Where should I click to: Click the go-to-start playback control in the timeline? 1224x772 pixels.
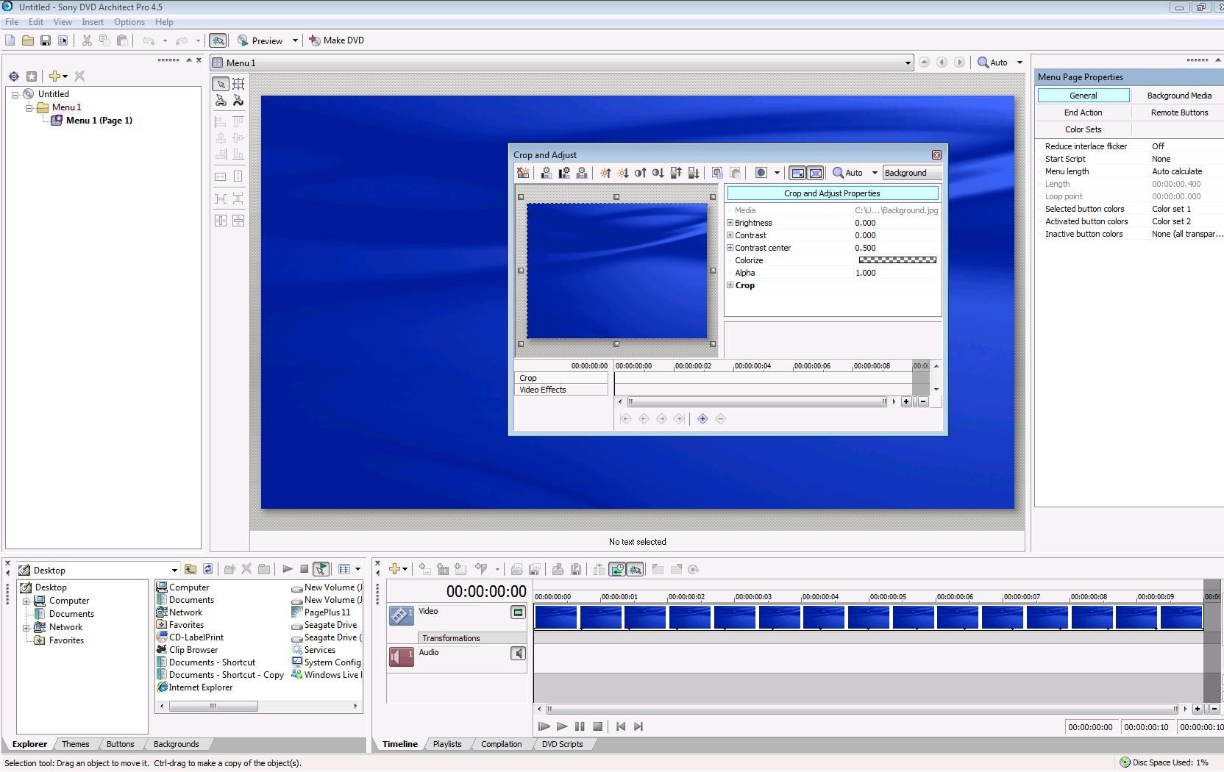(x=621, y=726)
